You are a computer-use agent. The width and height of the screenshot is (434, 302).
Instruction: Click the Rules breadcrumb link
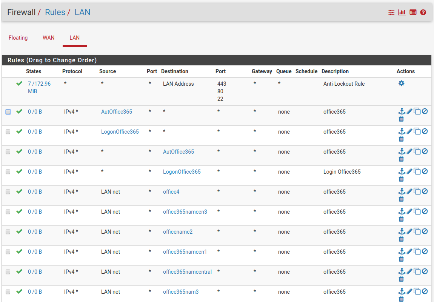pos(55,12)
